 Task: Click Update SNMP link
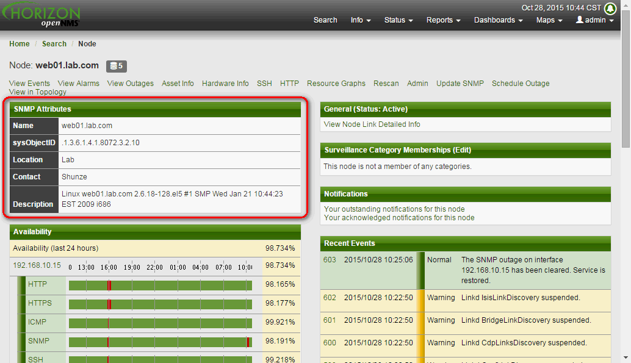(x=460, y=84)
